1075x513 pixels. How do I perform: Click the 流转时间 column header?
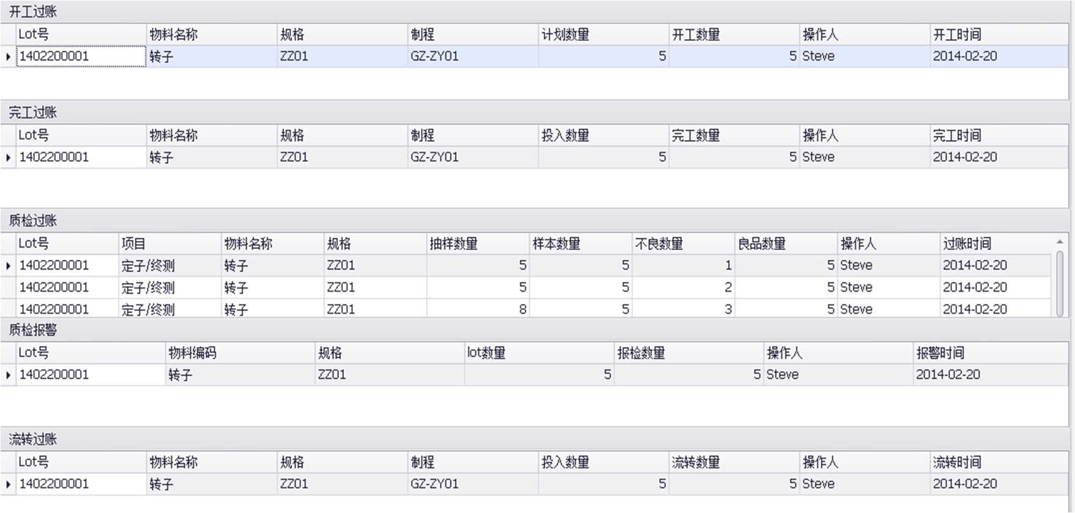coord(998,462)
